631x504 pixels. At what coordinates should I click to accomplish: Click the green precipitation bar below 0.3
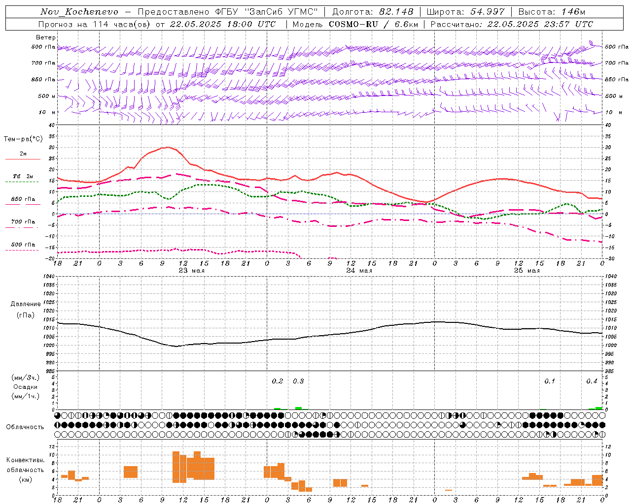(298, 409)
